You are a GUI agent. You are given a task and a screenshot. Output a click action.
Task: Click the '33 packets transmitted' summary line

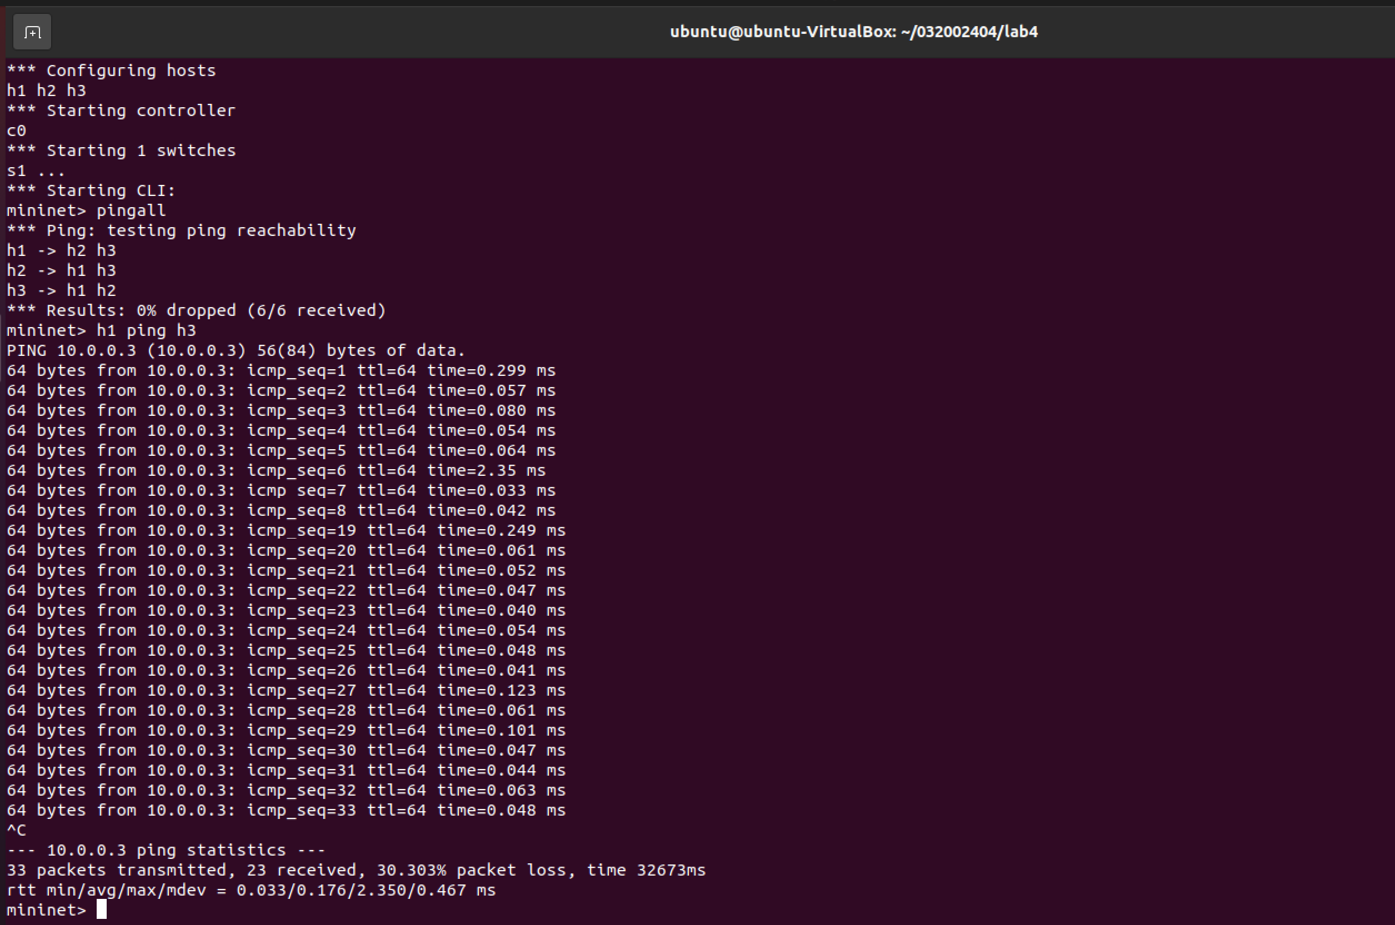pyautogui.click(x=356, y=870)
